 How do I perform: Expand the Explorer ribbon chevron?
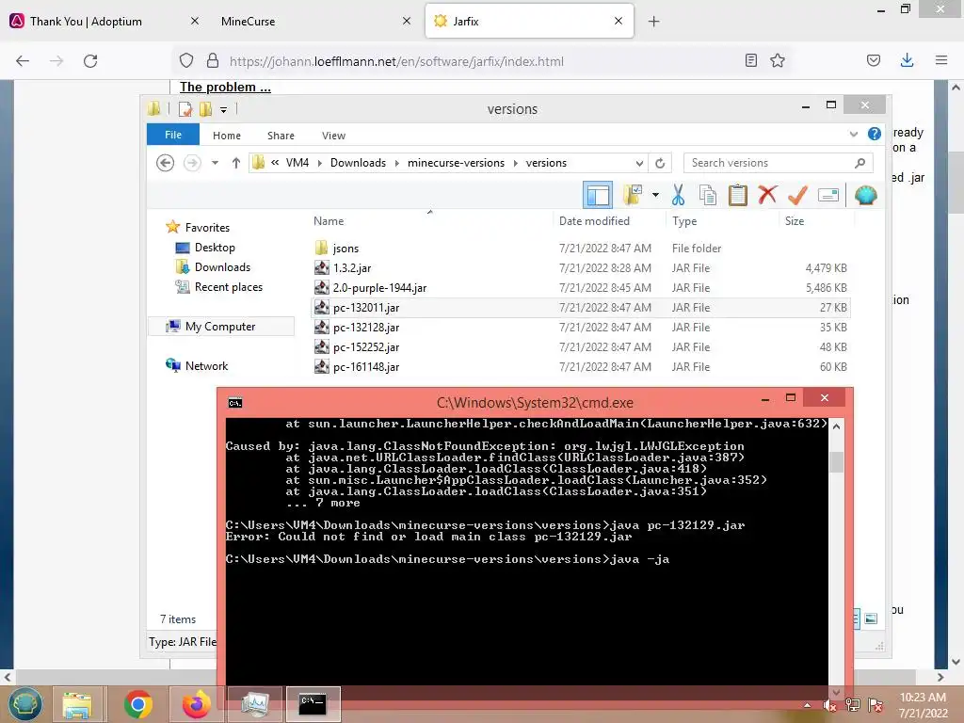coord(853,134)
